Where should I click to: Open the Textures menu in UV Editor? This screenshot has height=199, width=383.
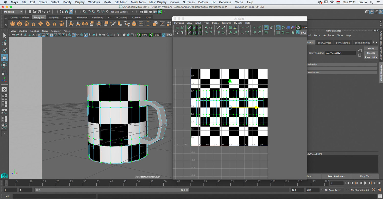[x=226, y=23]
